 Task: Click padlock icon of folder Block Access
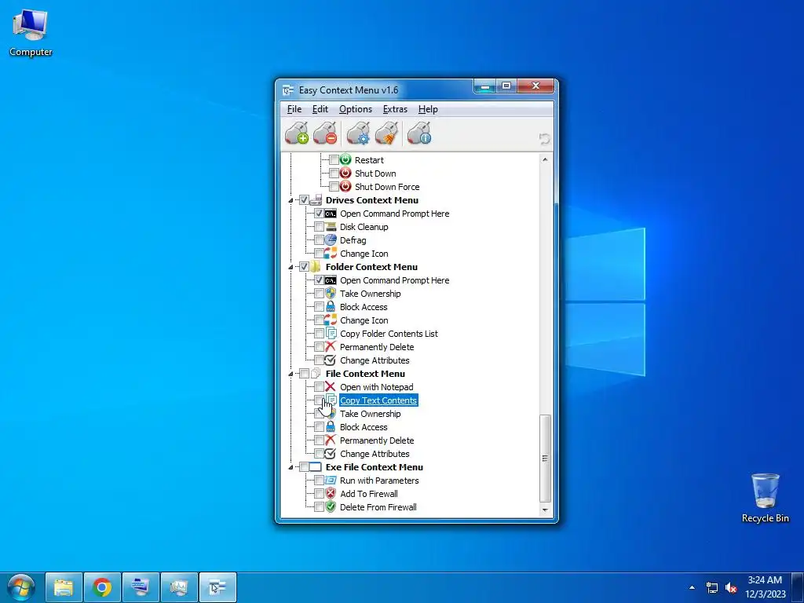pyautogui.click(x=331, y=307)
